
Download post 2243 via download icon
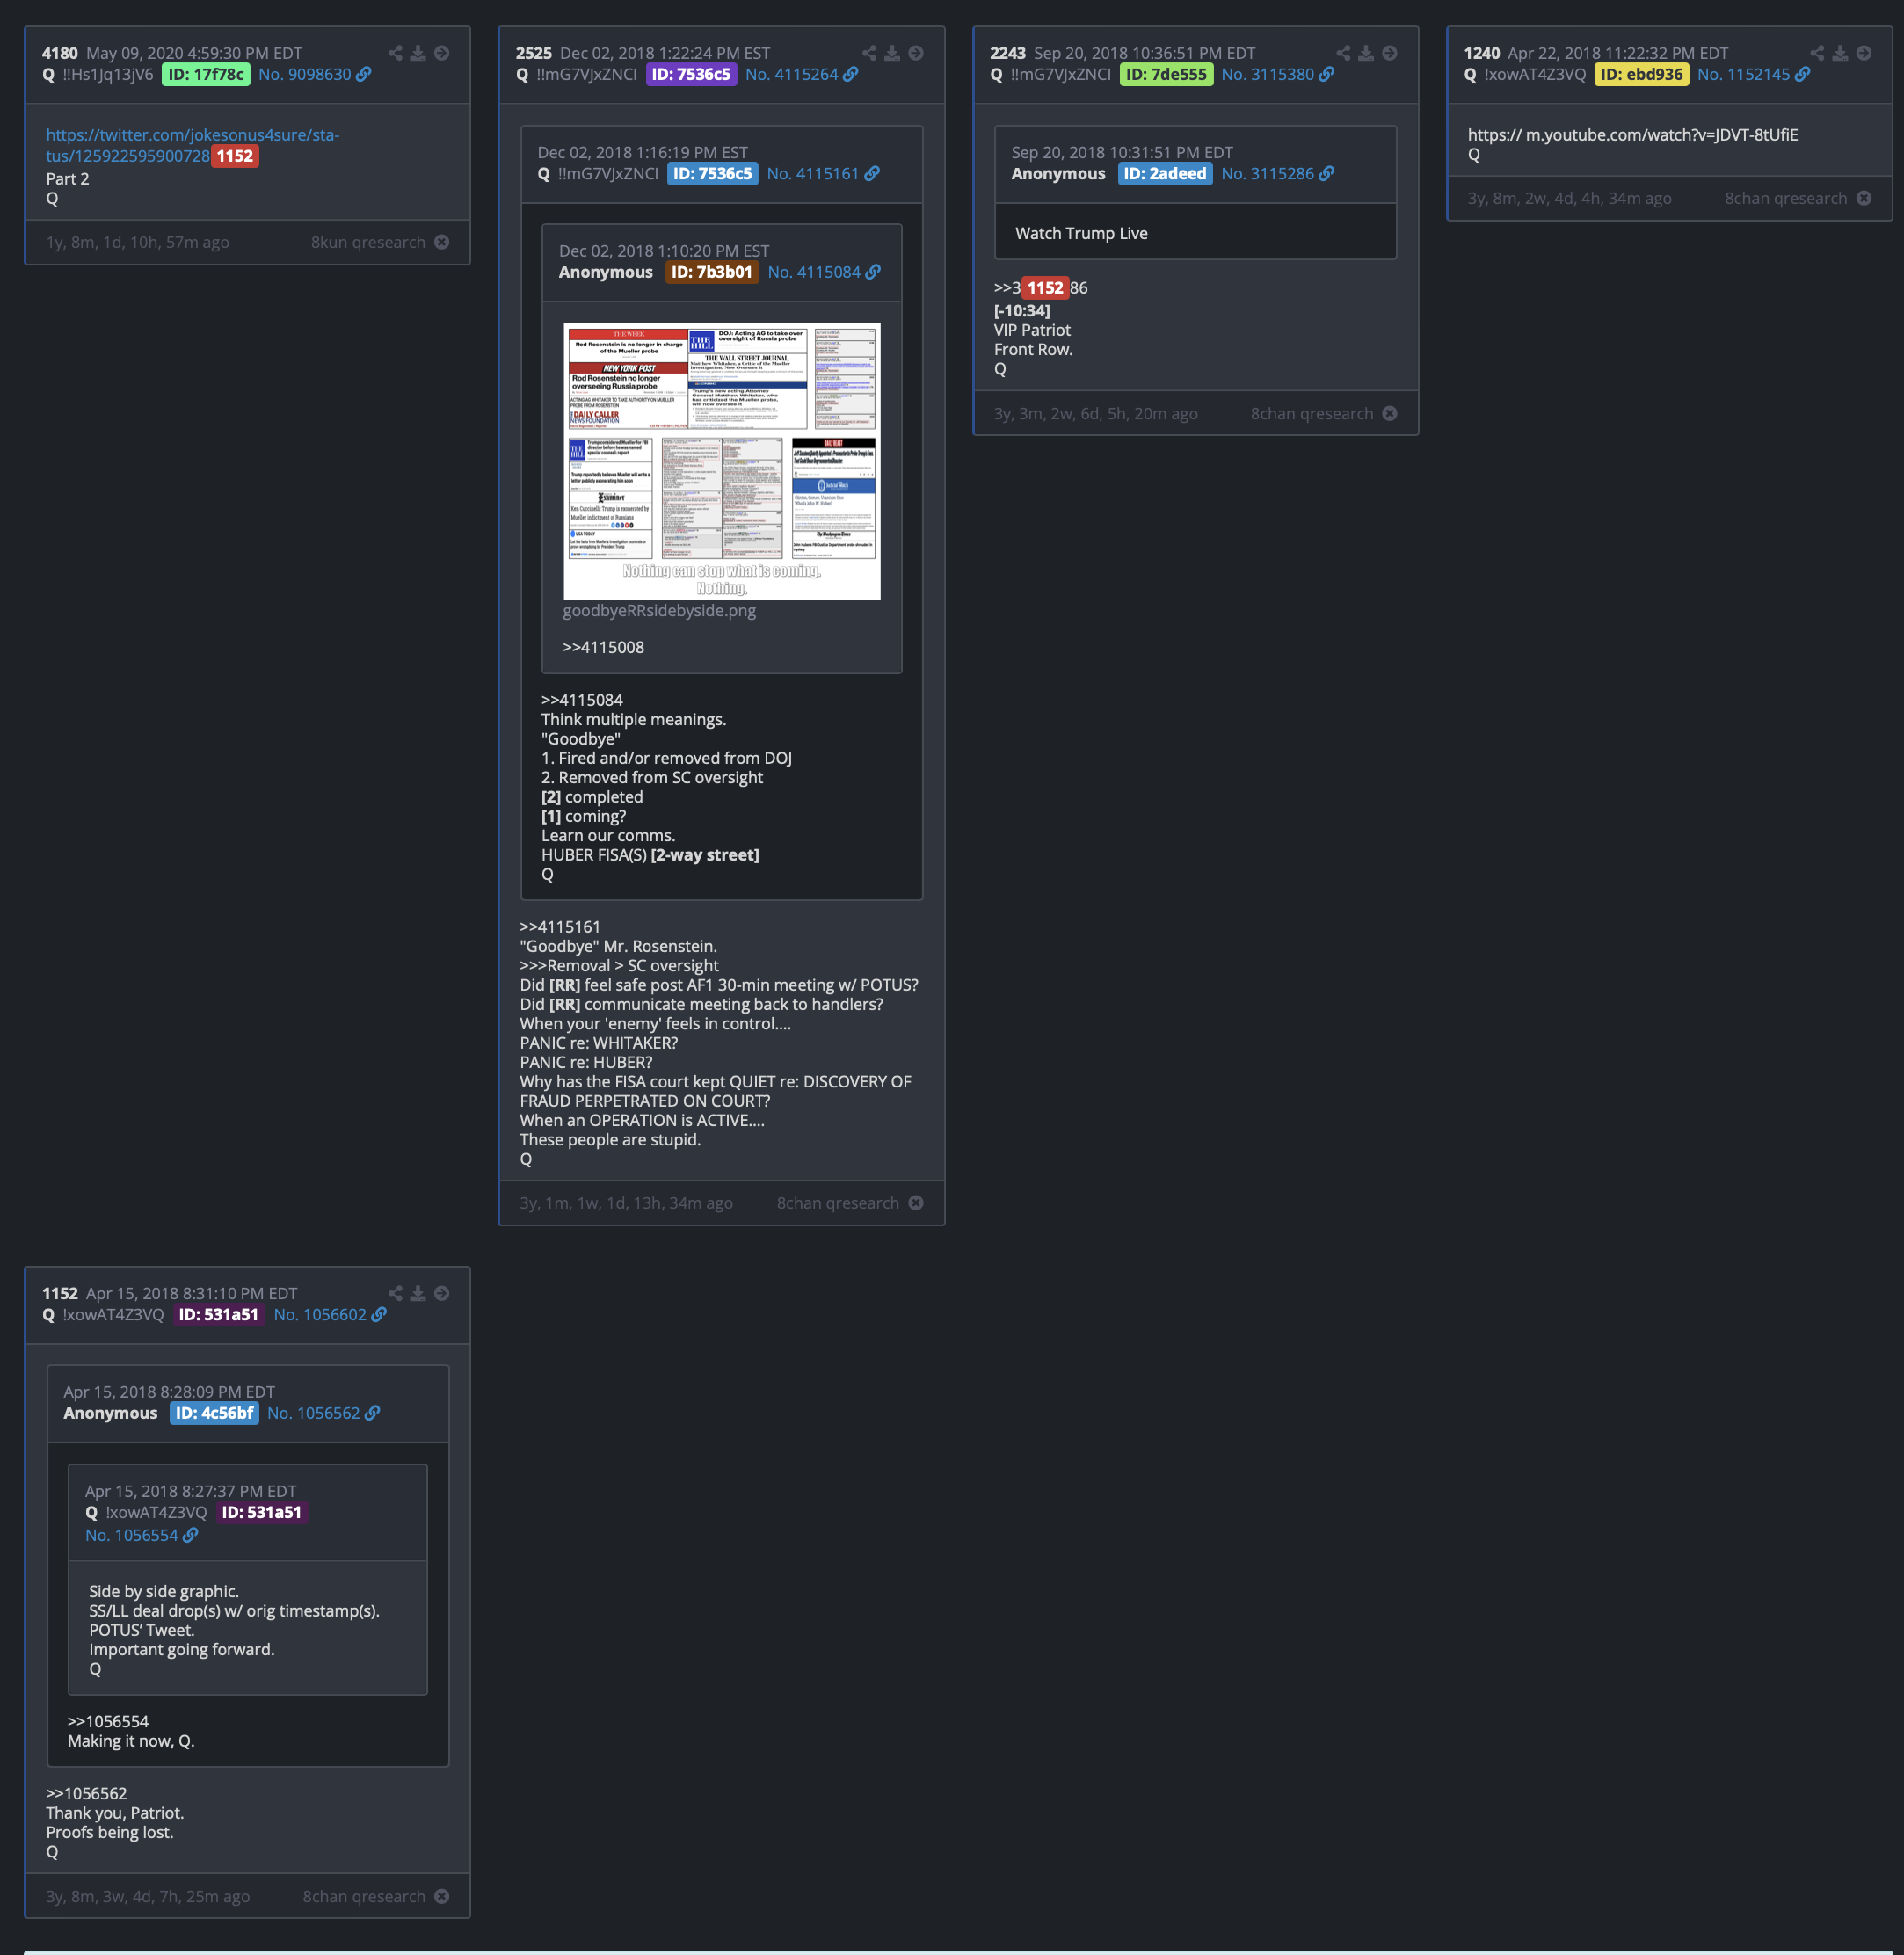(1366, 53)
